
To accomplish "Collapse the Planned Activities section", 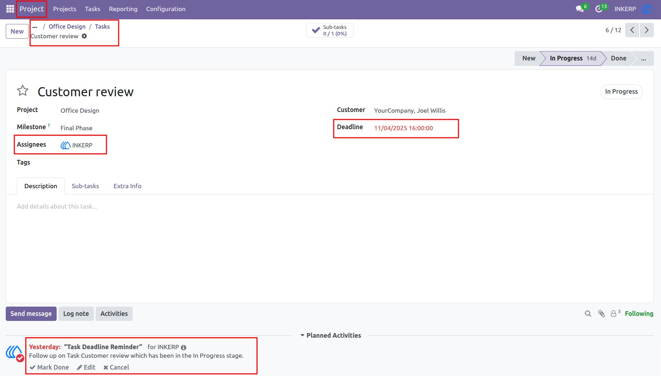I will [330, 336].
